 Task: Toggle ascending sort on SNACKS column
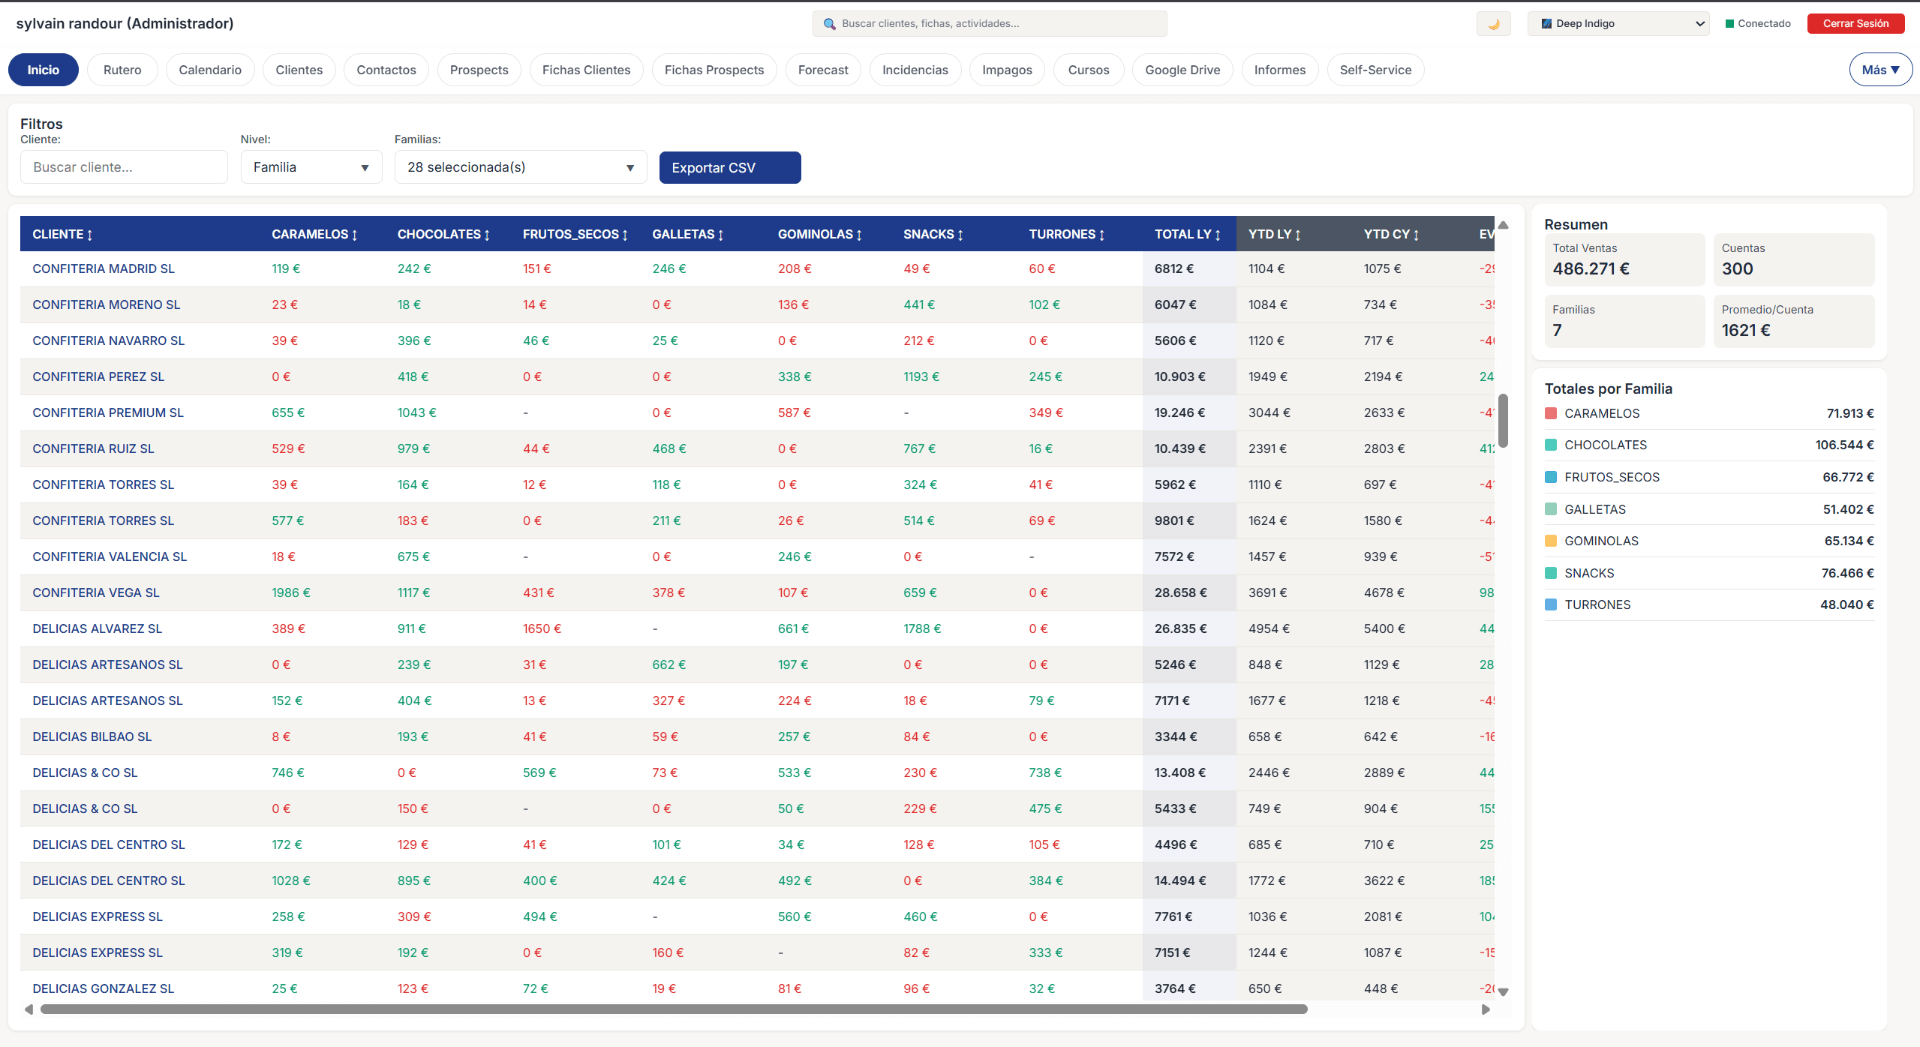(x=961, y=234)
